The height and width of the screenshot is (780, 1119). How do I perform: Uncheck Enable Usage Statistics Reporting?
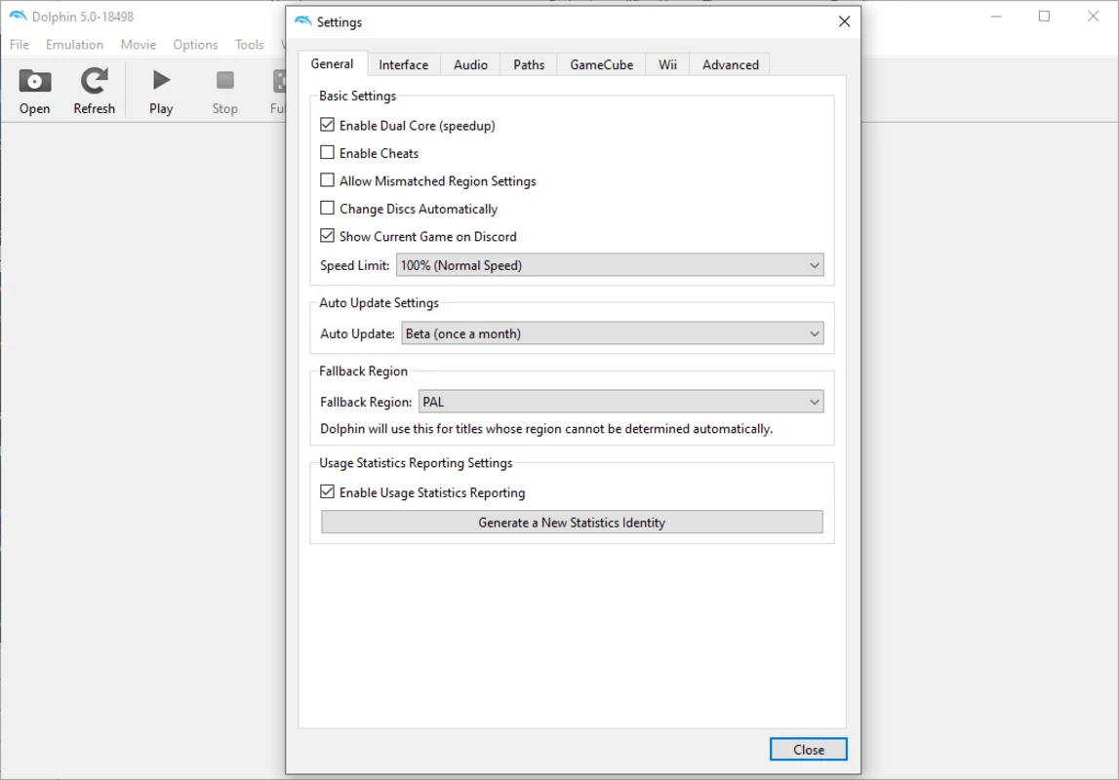click(x=328, y=492)
